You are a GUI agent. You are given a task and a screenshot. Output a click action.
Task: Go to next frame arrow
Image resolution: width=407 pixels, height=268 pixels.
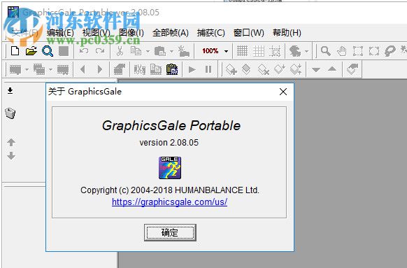pos(100,69)
